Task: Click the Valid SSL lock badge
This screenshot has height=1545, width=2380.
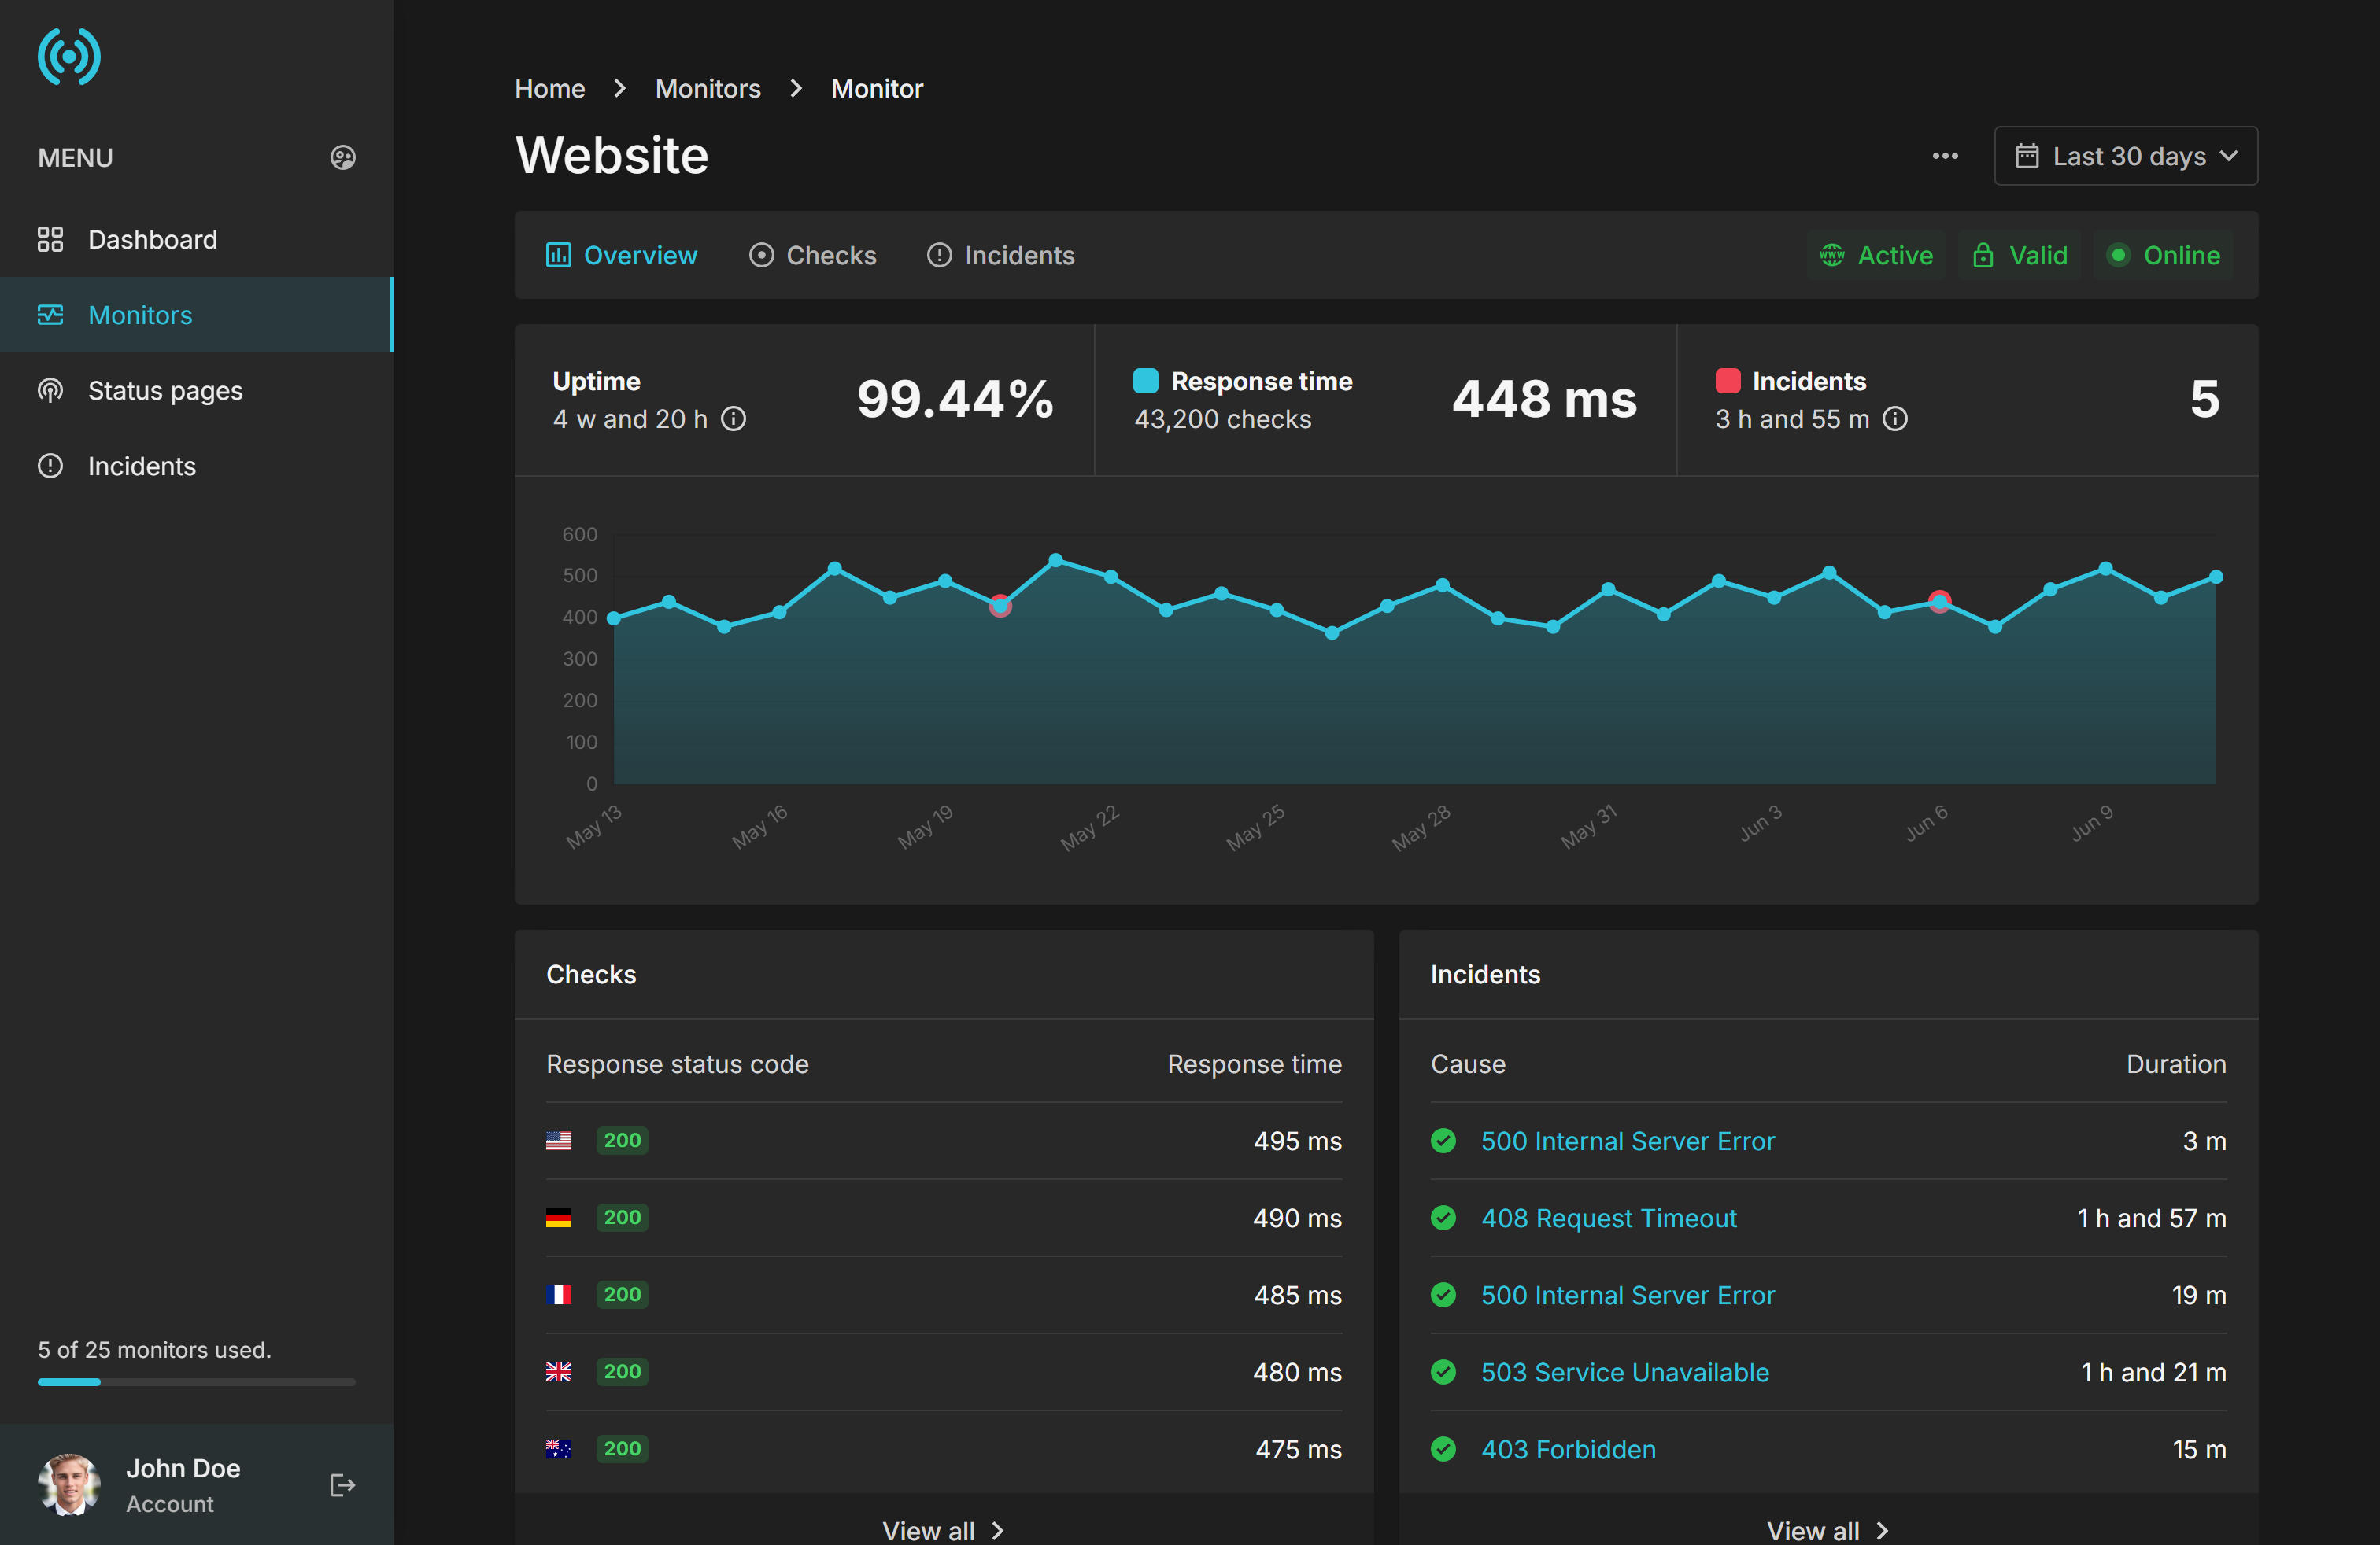Action: 2020,256
